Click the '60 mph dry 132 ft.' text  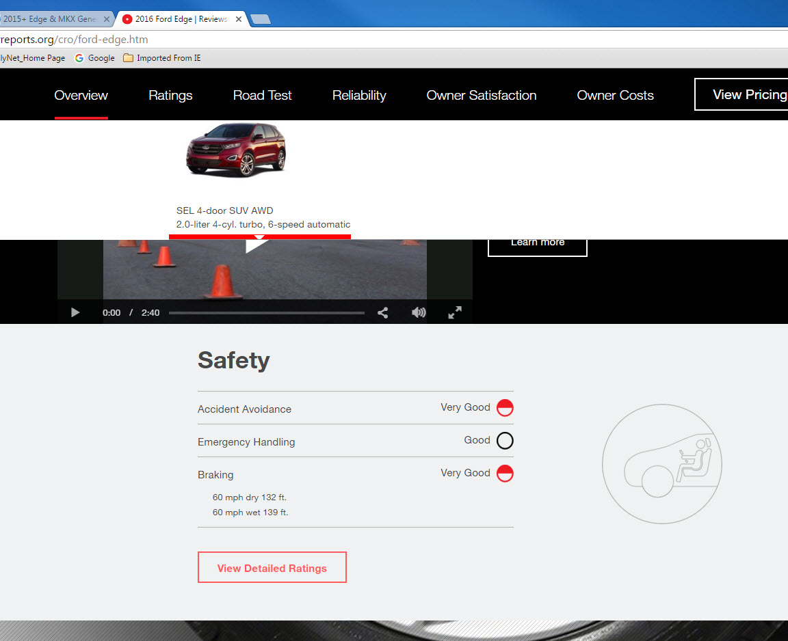(249, 497)
